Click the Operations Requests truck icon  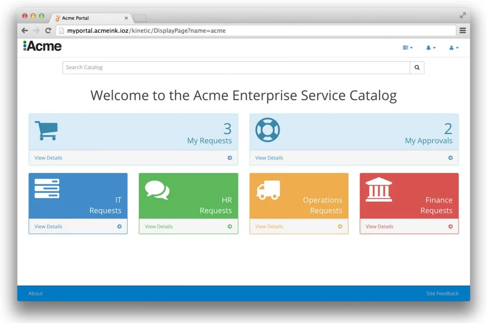coord(268,190)
